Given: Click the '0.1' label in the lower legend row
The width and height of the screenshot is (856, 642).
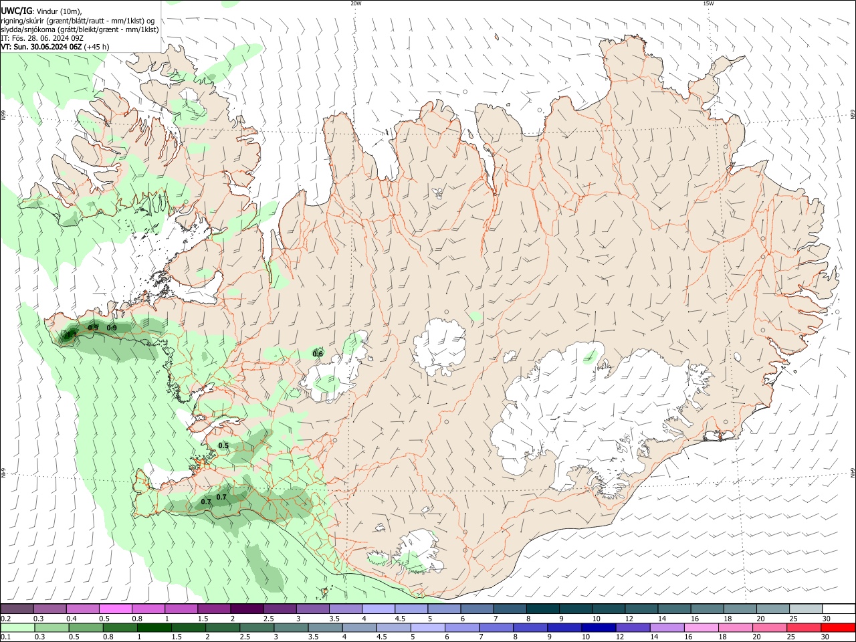Looking at the screenshot, I should tap(5, 637).
